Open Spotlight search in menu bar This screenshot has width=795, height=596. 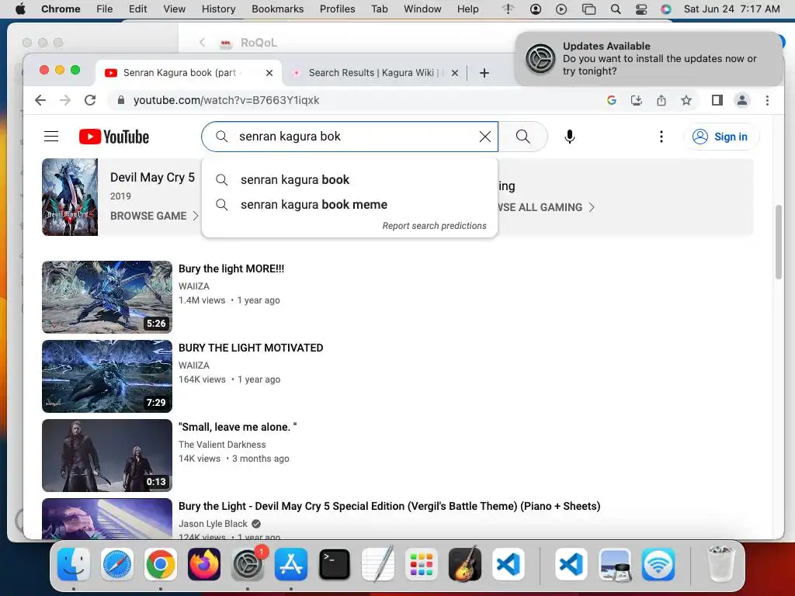coord(616,9)
